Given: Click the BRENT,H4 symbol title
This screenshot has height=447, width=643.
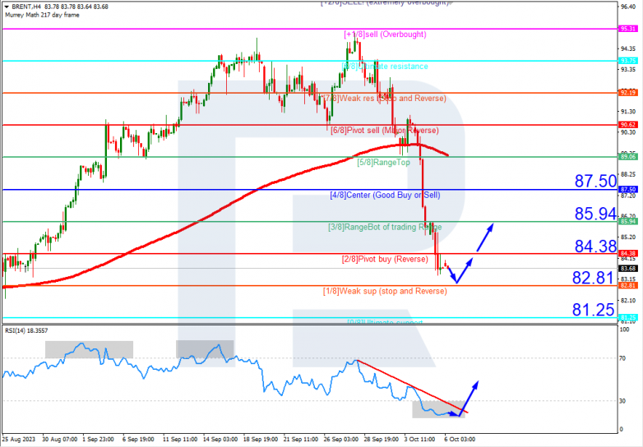Looking at the screenshot, I should pyautogui.click(x=25, y=7).
